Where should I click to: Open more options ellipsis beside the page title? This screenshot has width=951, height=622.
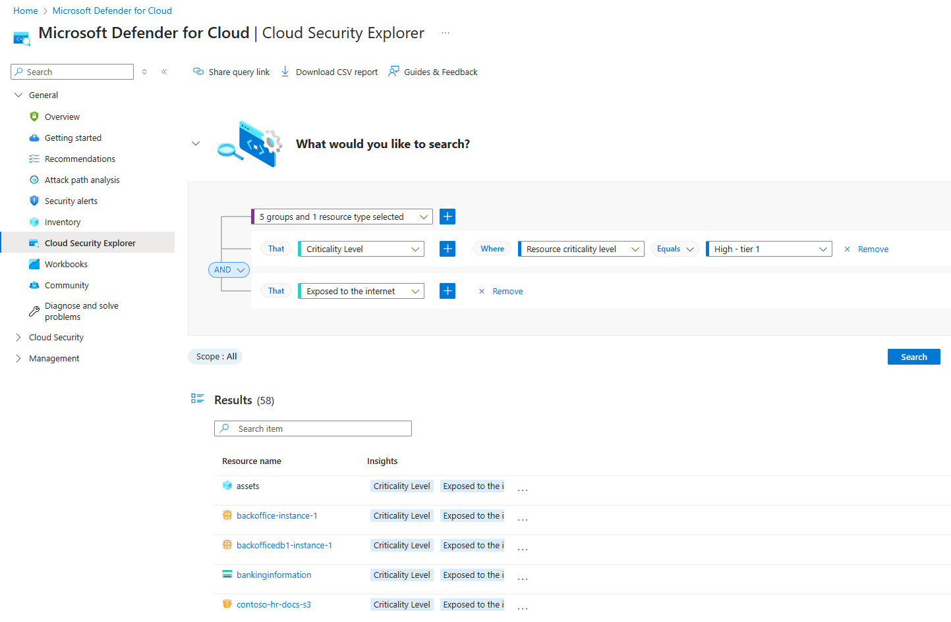[446, 33]
